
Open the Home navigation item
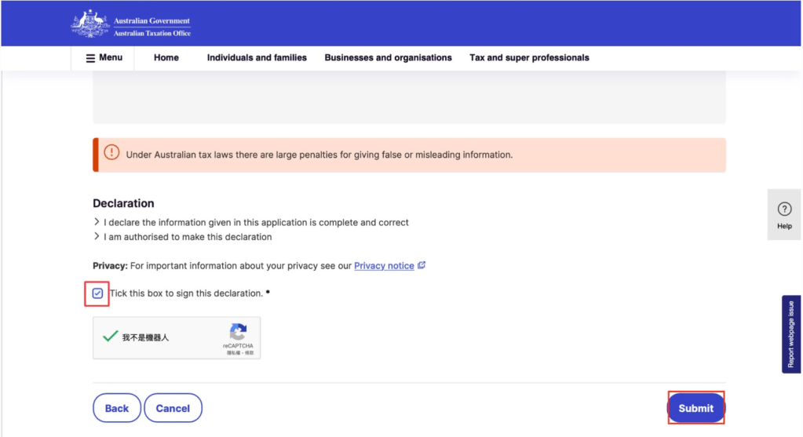point(166,58)
